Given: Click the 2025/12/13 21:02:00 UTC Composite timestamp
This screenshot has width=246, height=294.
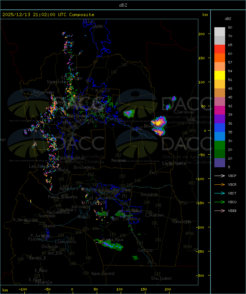Looking at the screenshot, I should (x=48, y=15).
